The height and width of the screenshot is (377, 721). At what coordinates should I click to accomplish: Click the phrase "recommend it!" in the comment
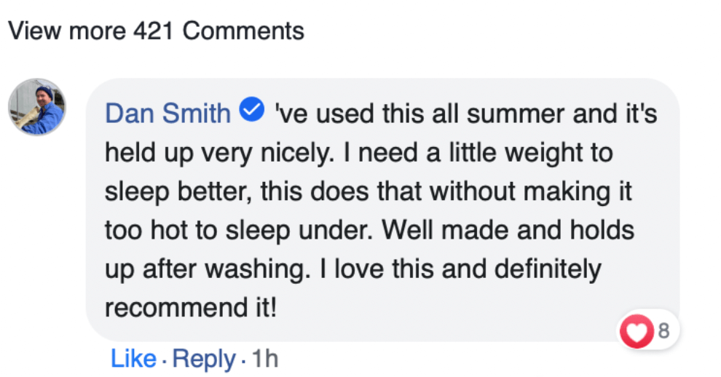191,307
